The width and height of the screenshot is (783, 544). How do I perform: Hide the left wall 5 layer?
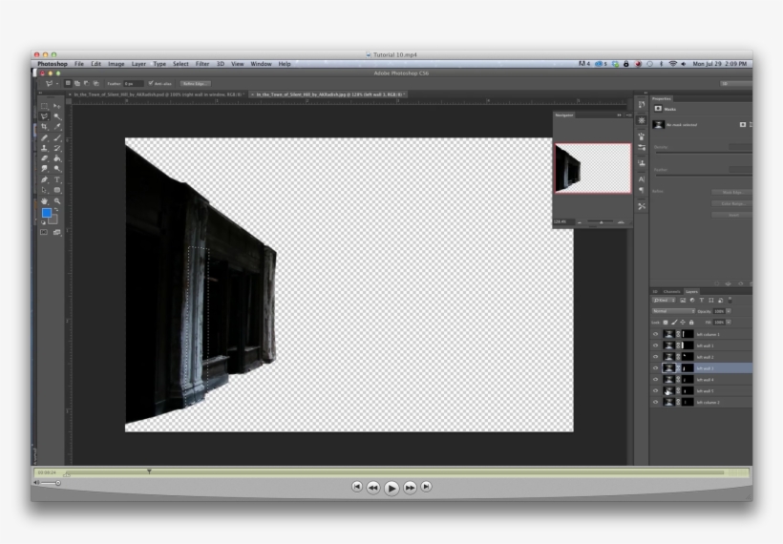[656, 390]
